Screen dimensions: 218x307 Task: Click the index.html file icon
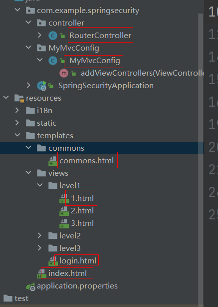click(x=42, y=274)
